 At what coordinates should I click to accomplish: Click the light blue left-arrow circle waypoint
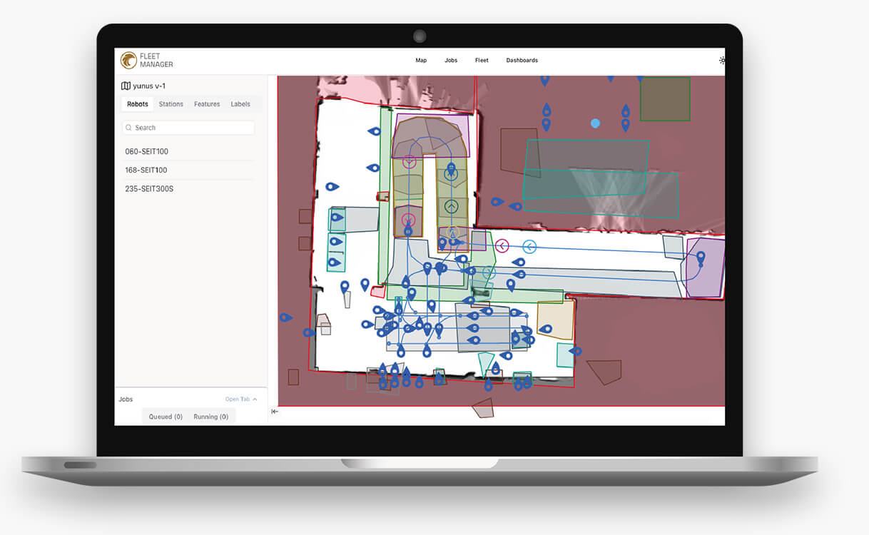click(529, 247)
